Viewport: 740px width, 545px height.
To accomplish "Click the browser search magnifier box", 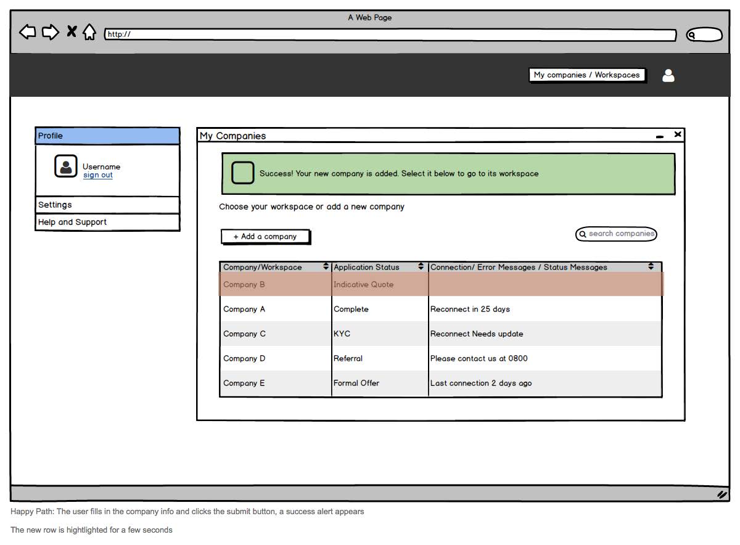I will click(x=704, y=35).
